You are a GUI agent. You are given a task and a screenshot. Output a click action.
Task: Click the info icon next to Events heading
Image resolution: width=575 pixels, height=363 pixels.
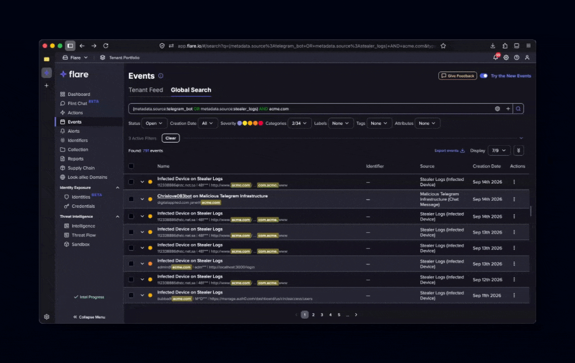[x=160, y=76]
